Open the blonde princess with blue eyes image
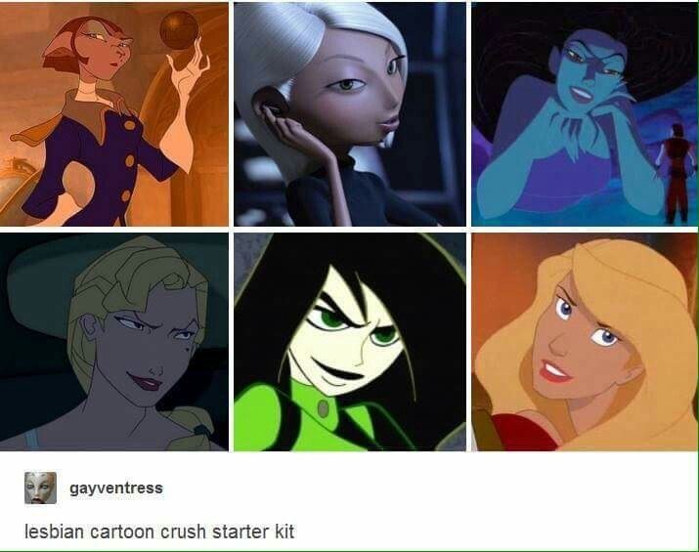 [585, 342]
